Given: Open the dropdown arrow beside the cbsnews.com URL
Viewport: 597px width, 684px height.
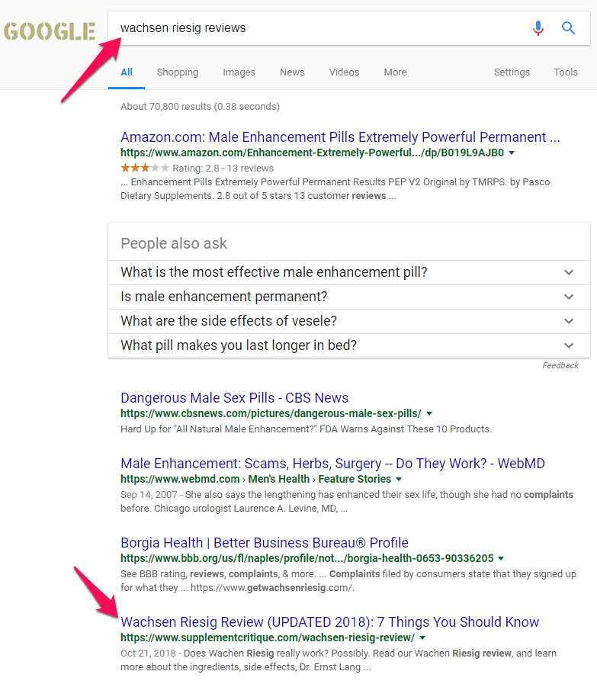Looking at the screenshot, I should click(x=429, y=413).
